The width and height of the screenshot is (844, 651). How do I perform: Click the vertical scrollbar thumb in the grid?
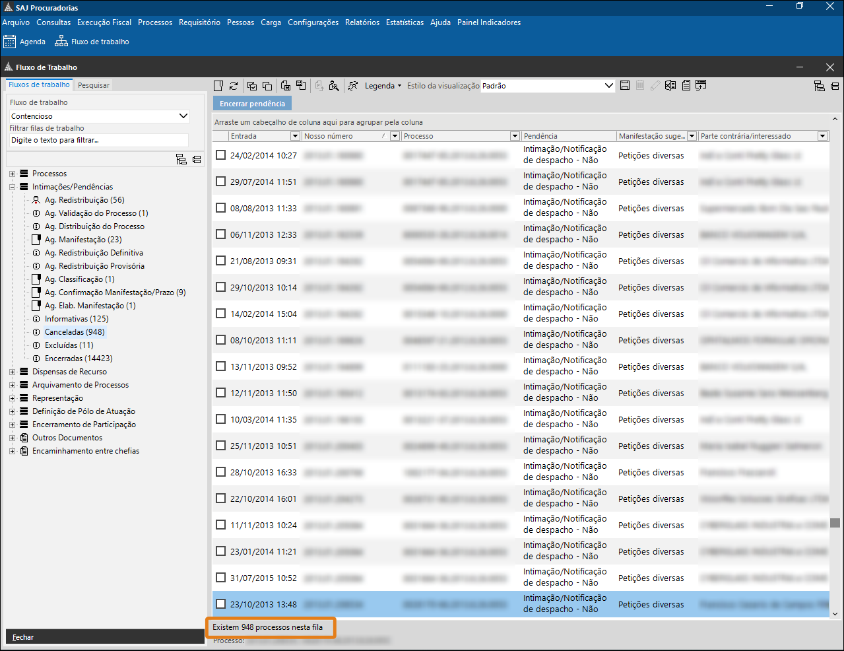835,522
